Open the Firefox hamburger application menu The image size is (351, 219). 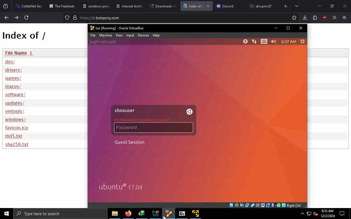(x=344, y=18)
